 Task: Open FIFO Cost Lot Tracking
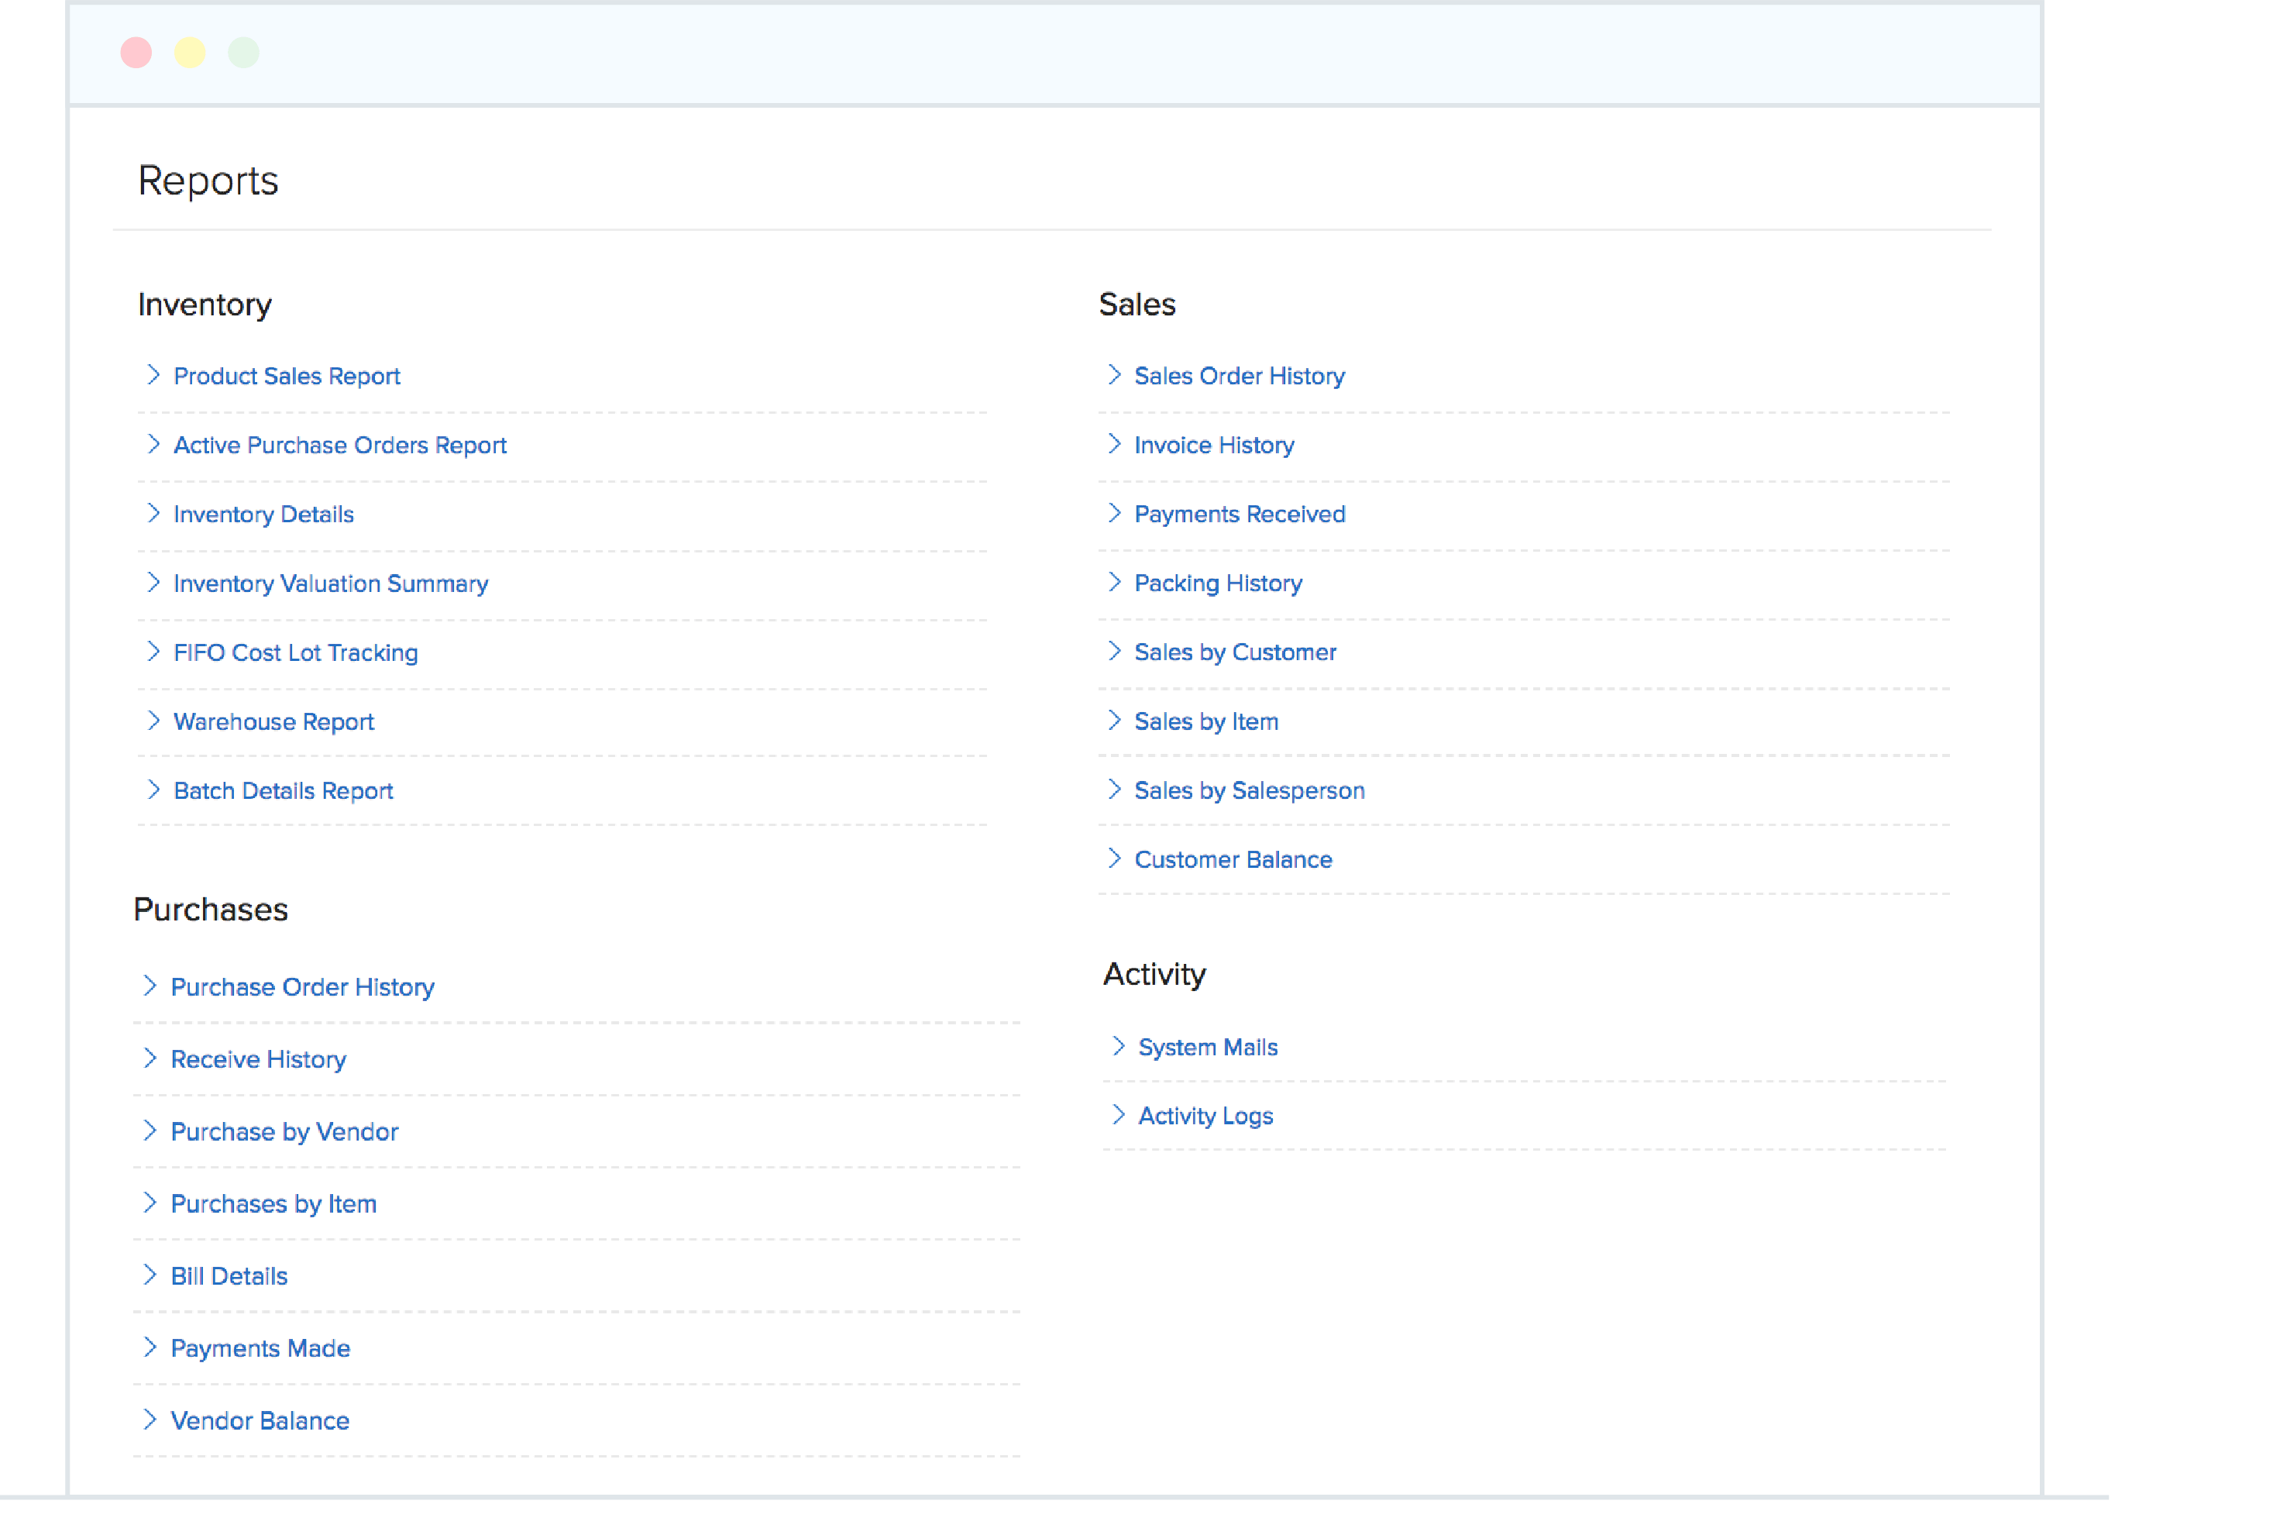[x=295, y=653]
